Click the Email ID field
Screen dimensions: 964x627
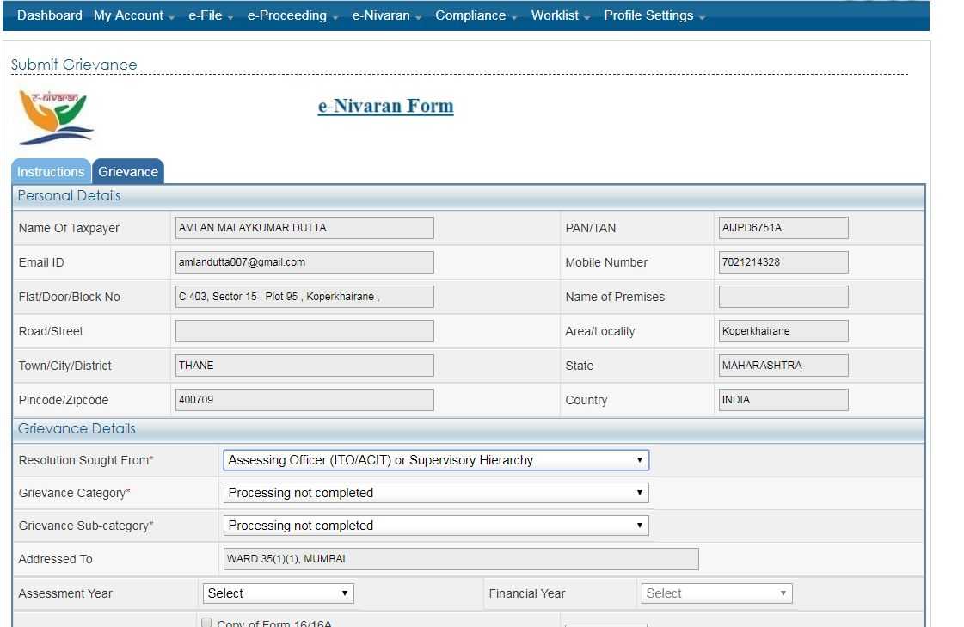pyautogui.click(x=304, y=261)
